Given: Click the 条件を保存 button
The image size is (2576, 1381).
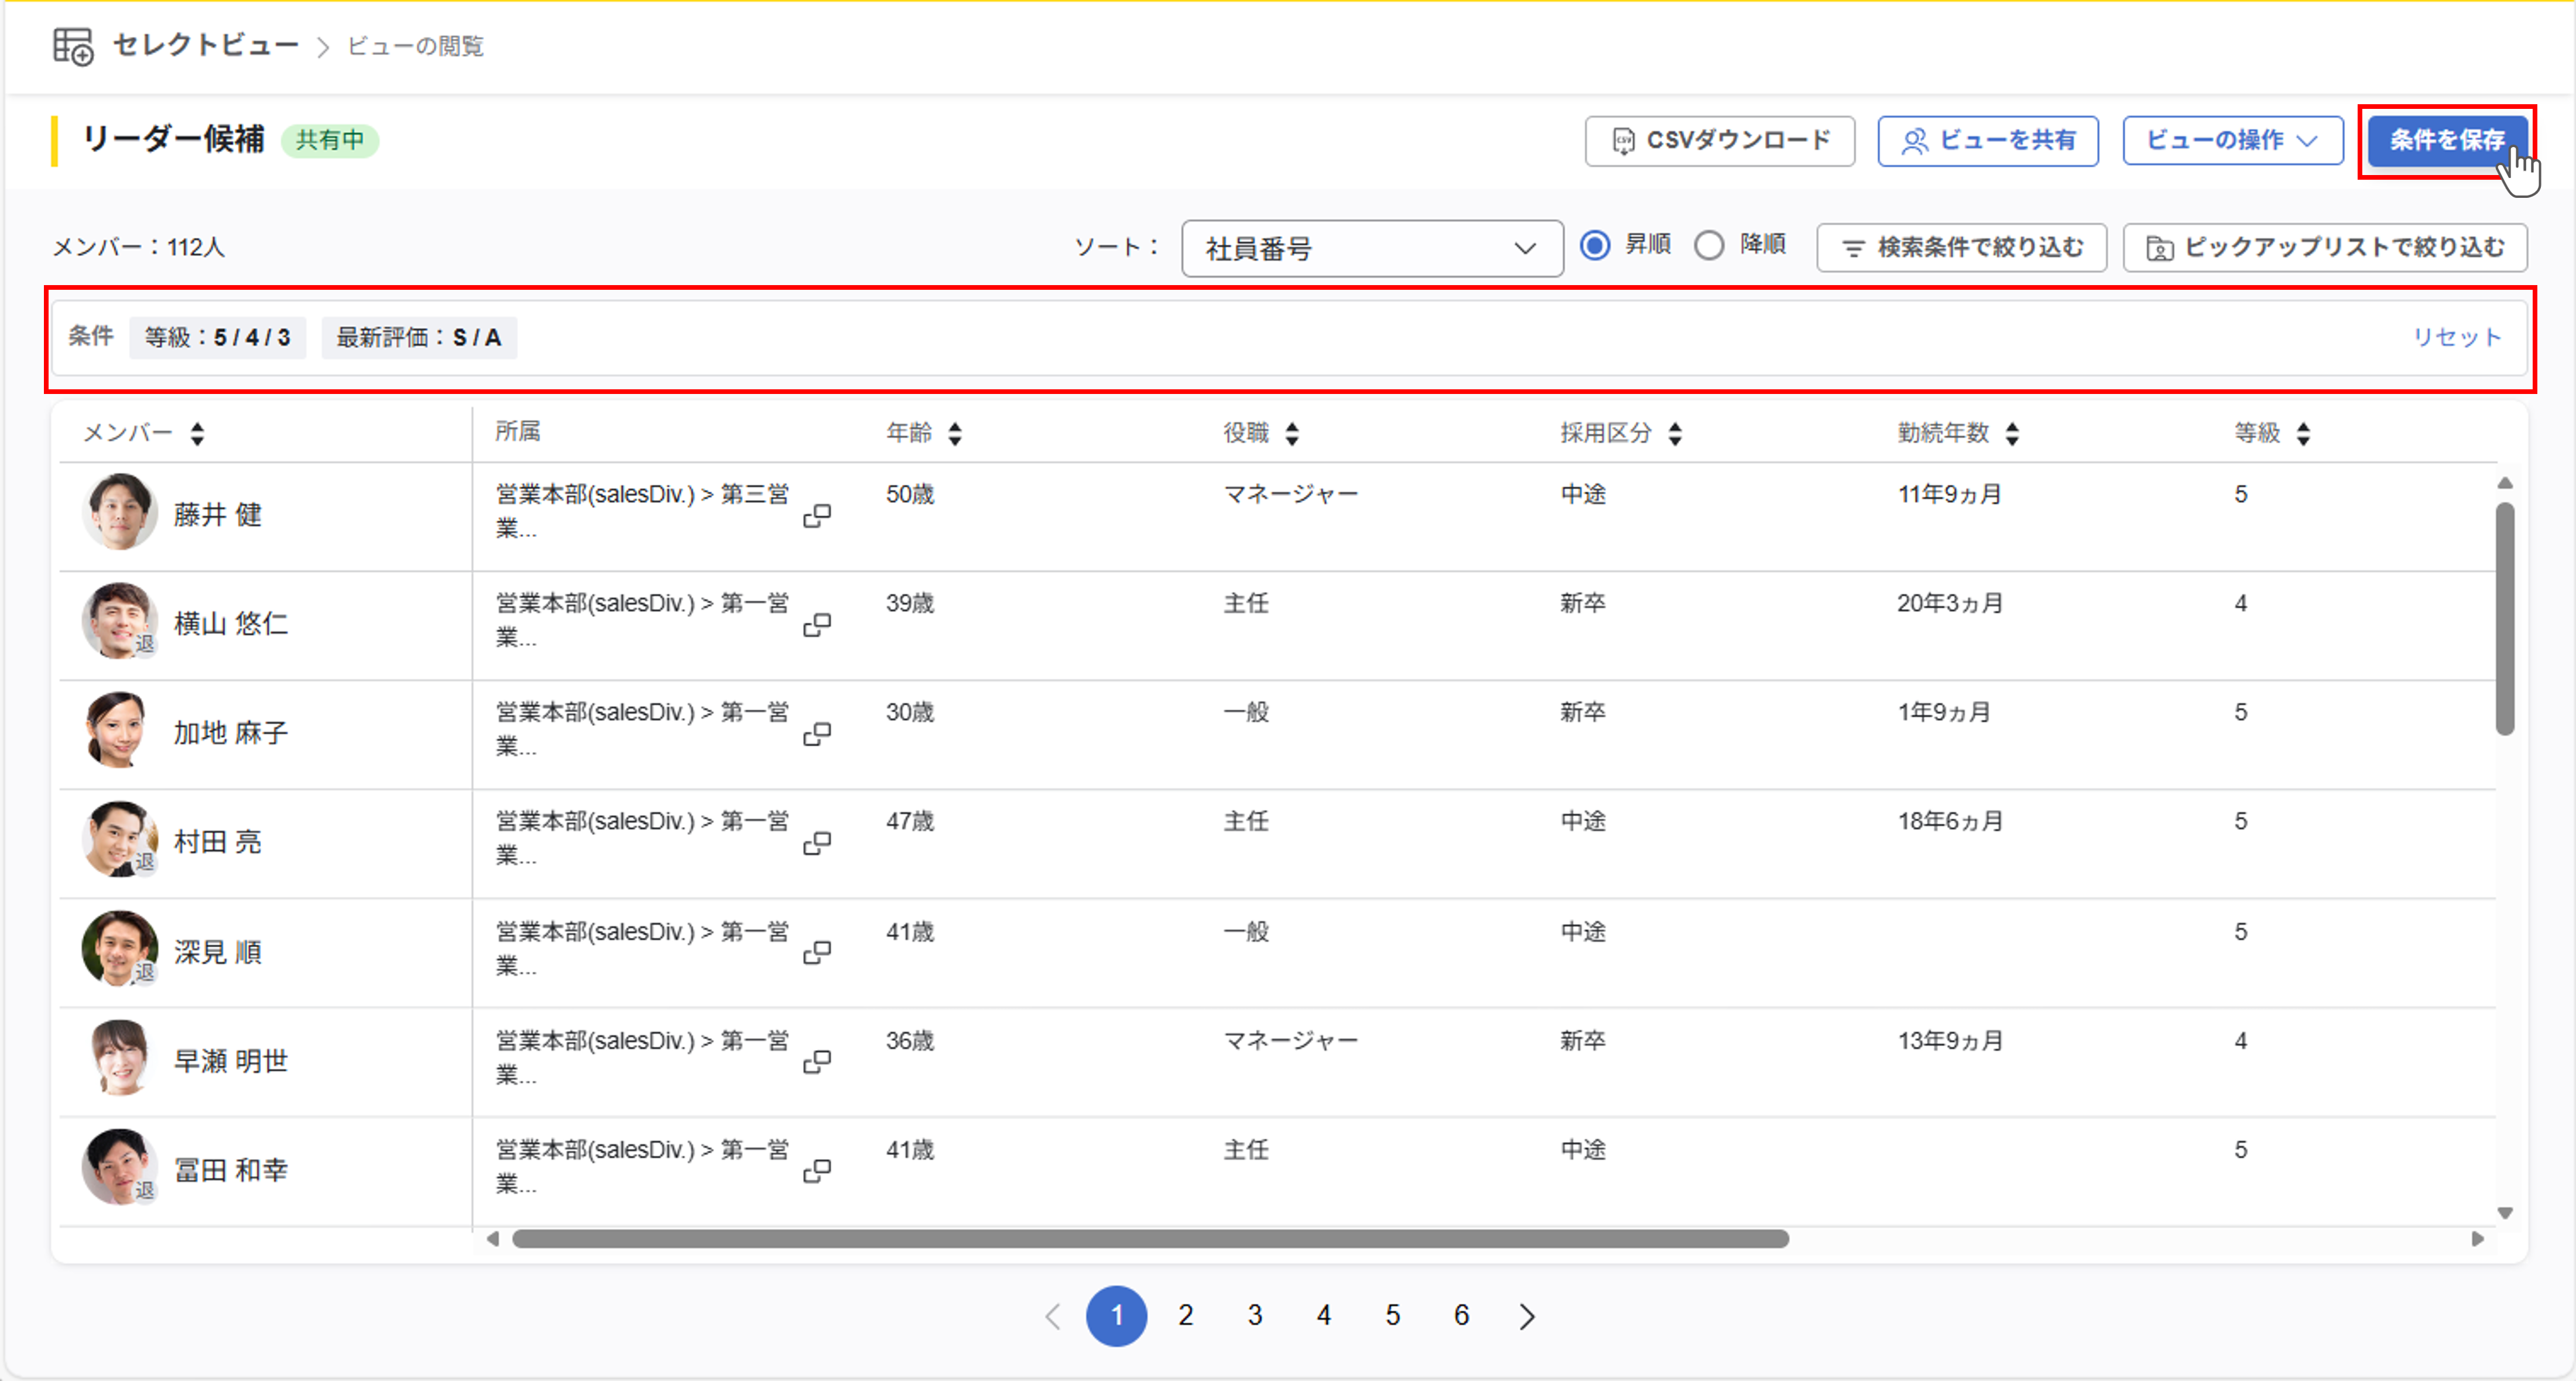Looking at the screenshot, I should pyautogui.click(x=2446, y=141).
